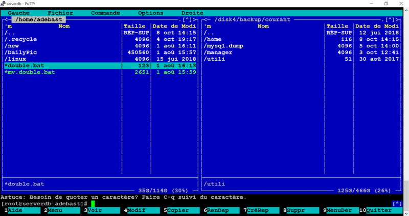Screen dimensions: 409x216
Task: Open the Fichier menu
Action: coord(60,13)
